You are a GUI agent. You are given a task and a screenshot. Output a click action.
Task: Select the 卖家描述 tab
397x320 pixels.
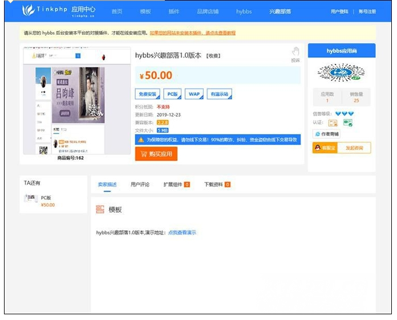click(x=107, y=185)
